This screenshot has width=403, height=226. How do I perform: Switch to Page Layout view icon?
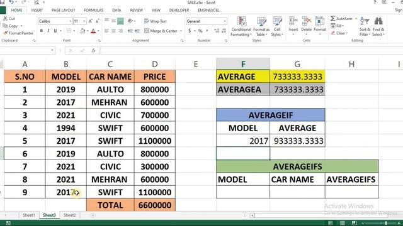click(343, 223)
